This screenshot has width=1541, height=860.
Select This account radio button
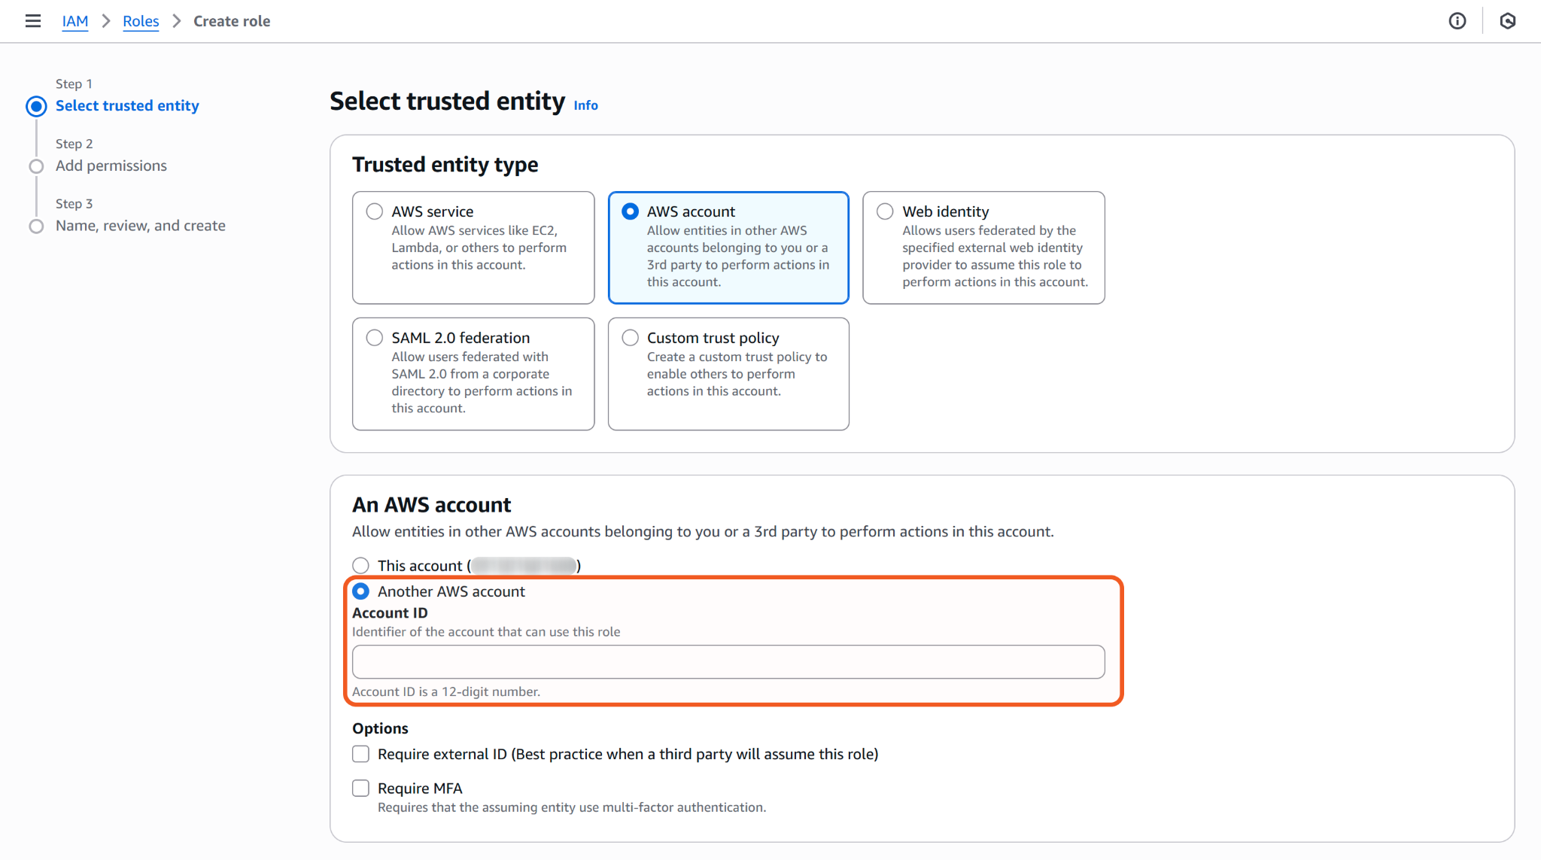click(361, 565)
